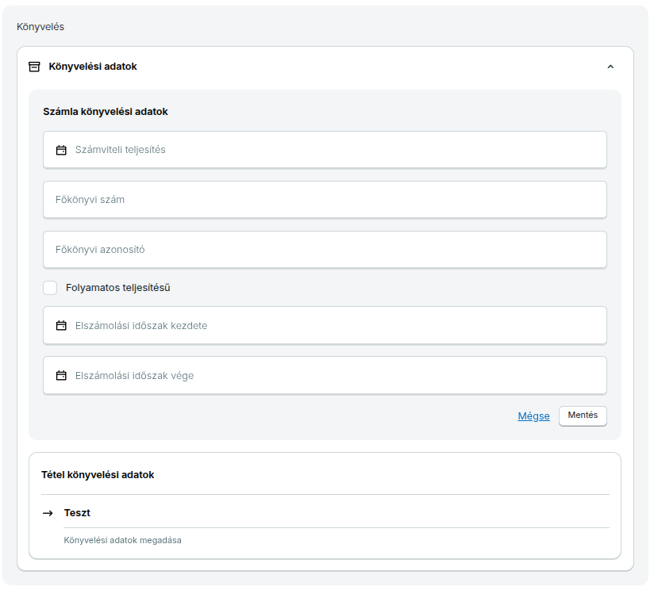
Task: Click the Könyvelési adatok panel title
Action: point(93,67)
